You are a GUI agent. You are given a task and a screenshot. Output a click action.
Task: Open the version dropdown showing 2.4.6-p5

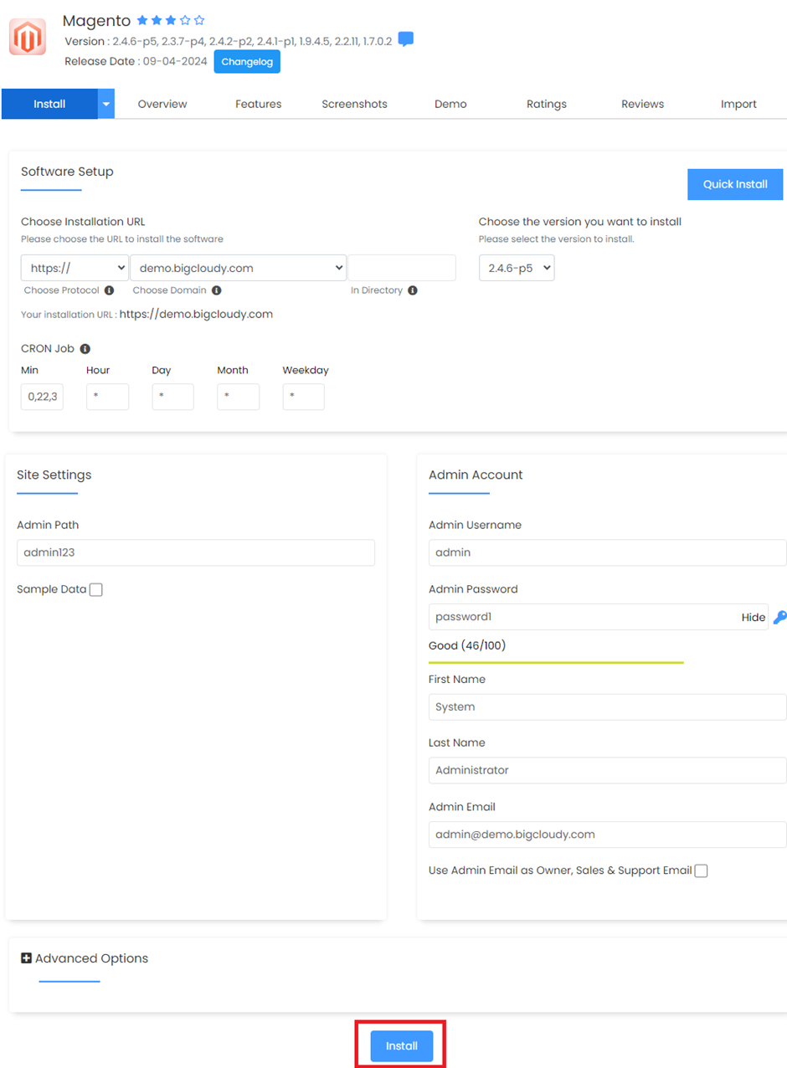pyautogui.click(x=517, y=267)
